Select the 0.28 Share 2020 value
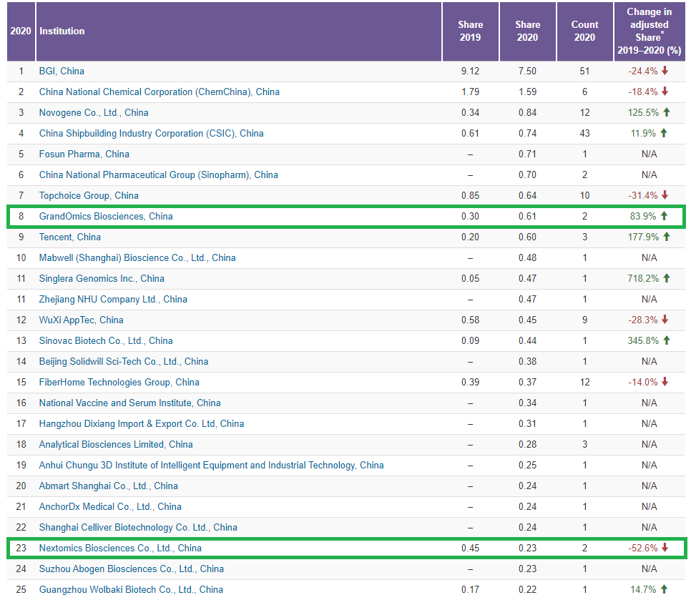691x600 pixels. click(527, 443)
